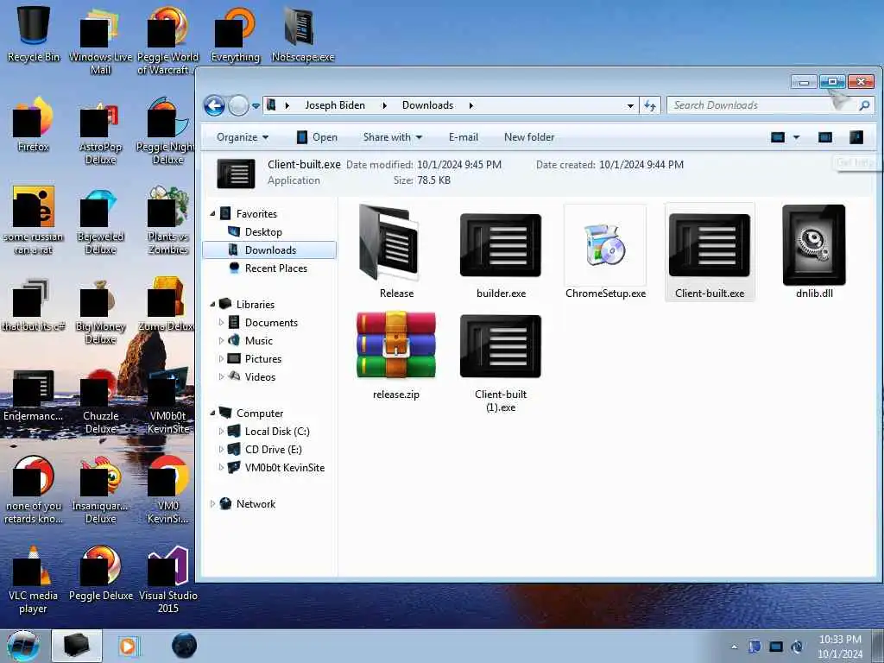The width and height of the screenshot is (884, 663).
Task: Select release.zip archive icon
Action: click(x=395, y=345)
